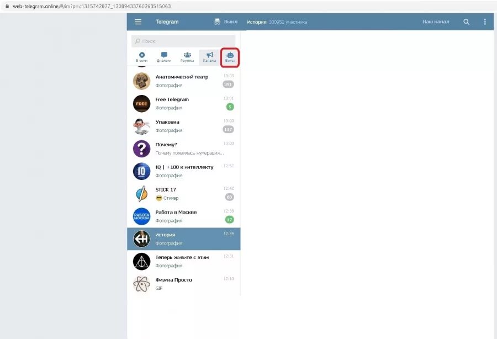Open История channel info in header
Image resolution: width=497 pixels, height=339 pixels.
point(256,22)
